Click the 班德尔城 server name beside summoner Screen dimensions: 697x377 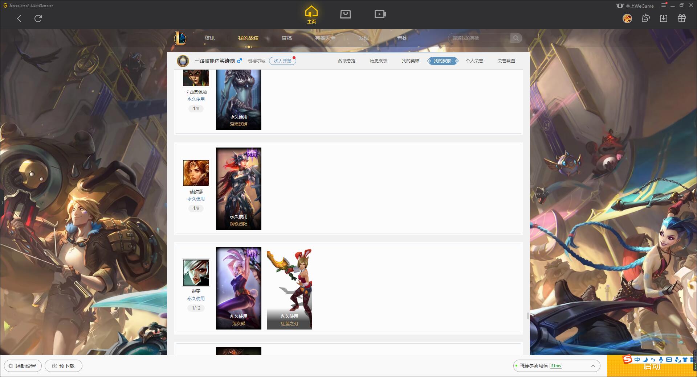[257, 61]
